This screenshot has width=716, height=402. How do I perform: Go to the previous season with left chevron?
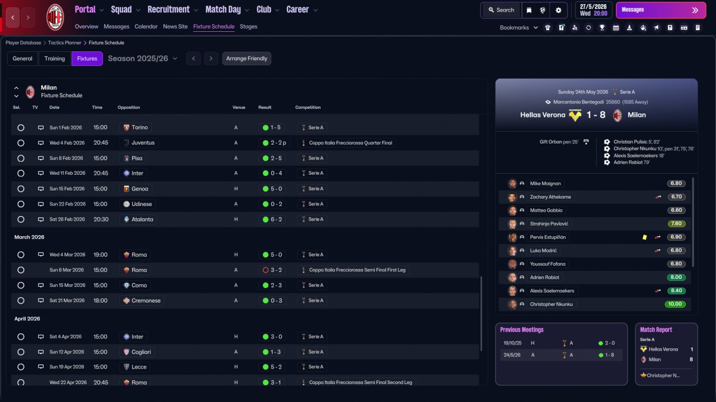click(193, 59)
